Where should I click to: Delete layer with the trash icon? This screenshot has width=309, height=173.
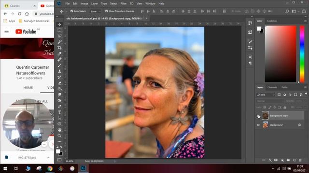(300, 160)
